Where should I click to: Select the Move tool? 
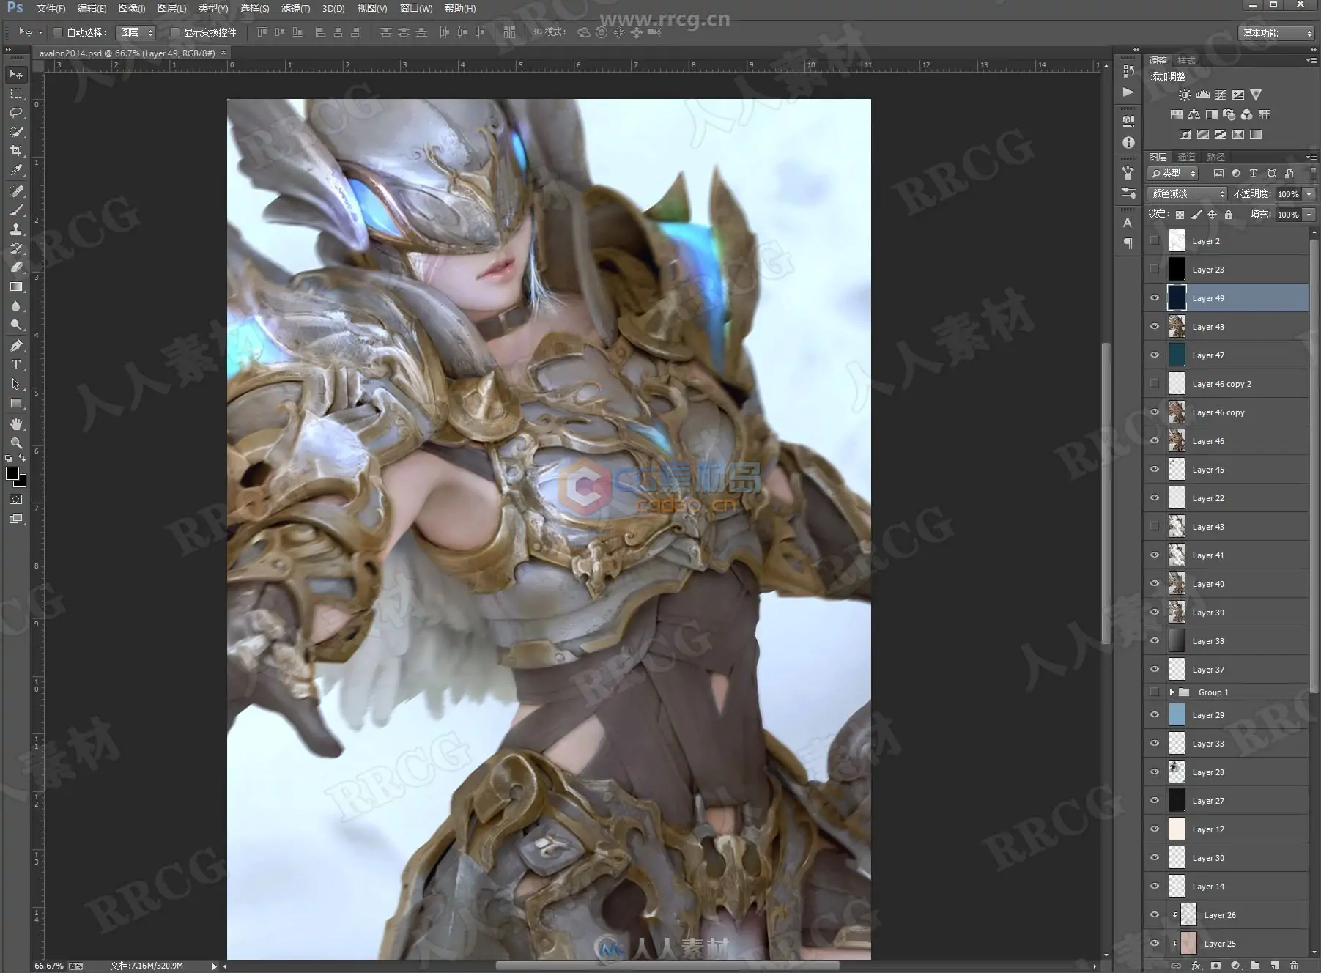coord(16,75)
